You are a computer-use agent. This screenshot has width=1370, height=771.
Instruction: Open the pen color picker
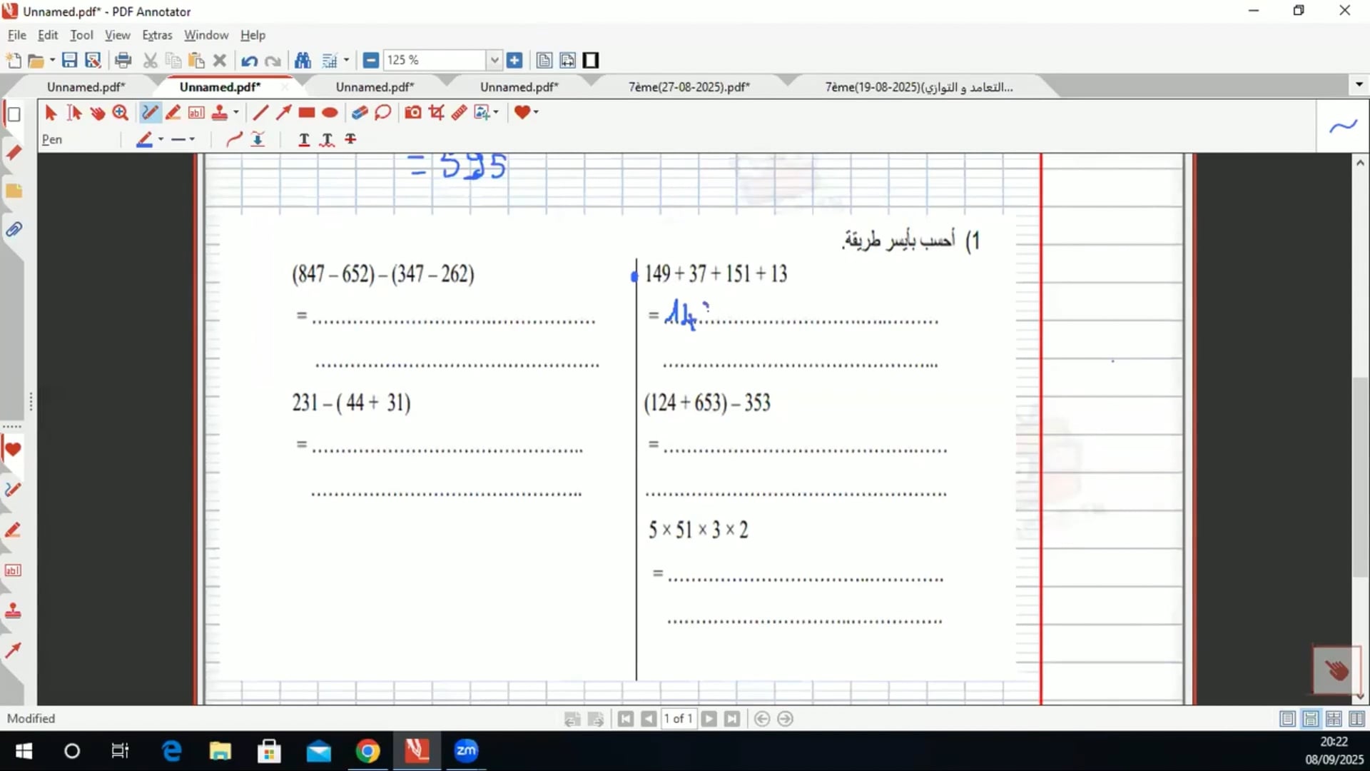146,139
